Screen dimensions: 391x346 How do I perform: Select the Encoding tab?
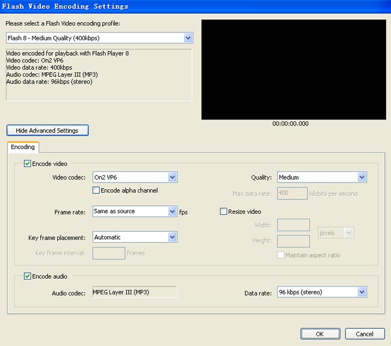(23, 147)
